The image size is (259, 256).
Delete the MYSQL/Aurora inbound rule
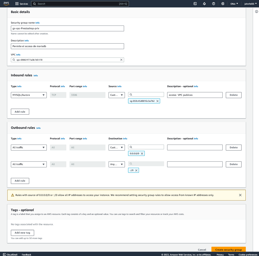(234, 95)
